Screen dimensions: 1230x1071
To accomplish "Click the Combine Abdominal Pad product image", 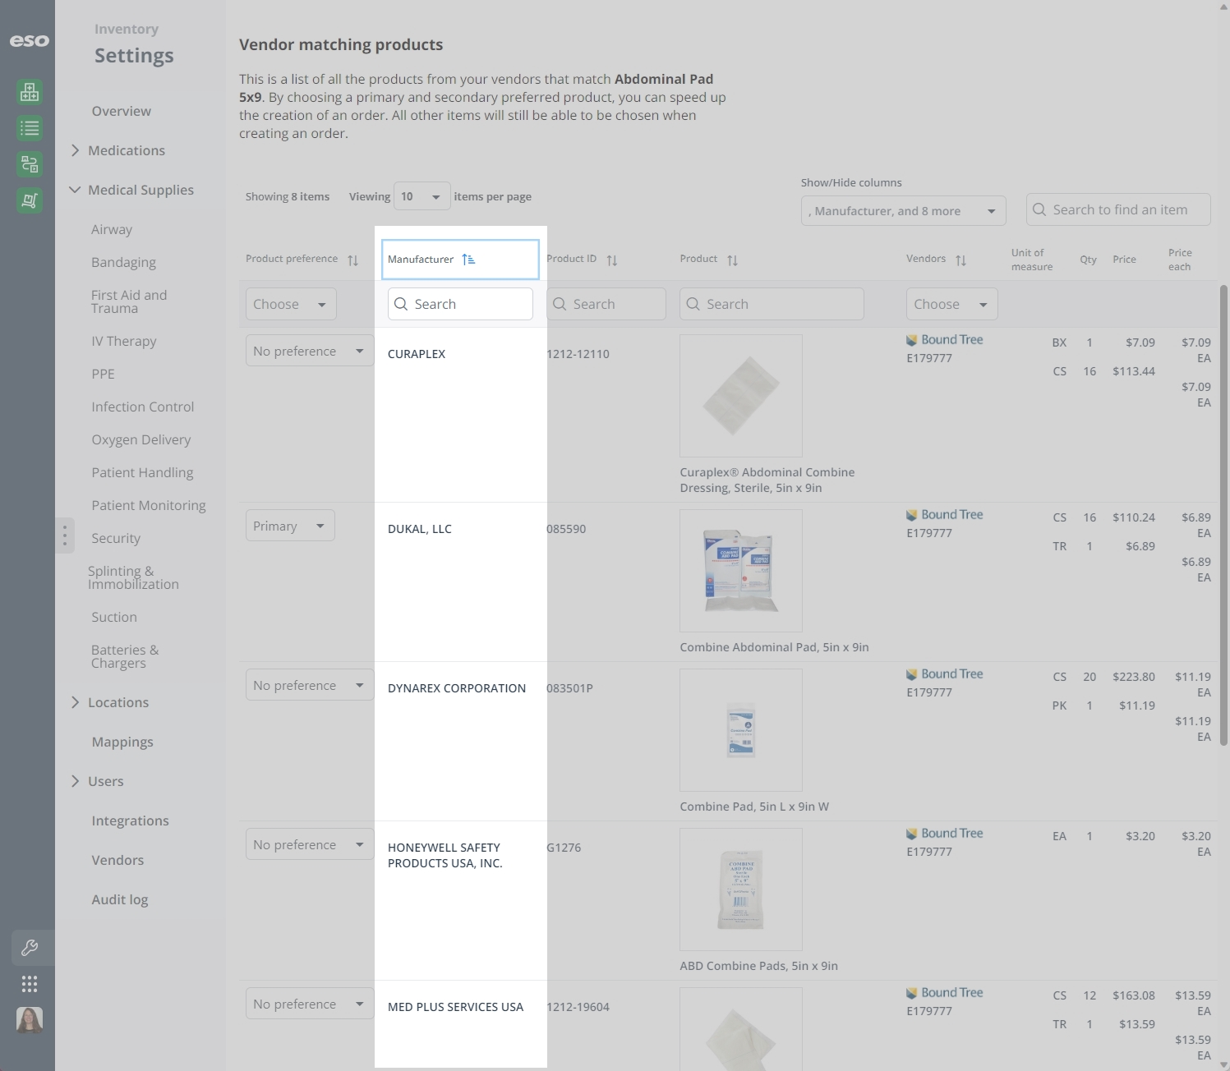I will [741, 571].
